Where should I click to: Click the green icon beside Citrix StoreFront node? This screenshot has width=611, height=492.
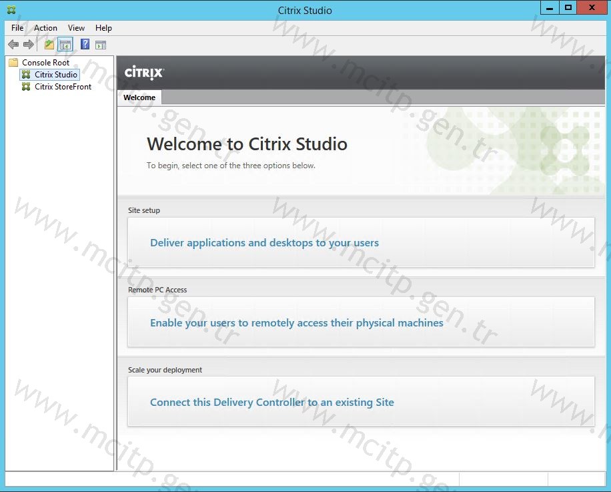tap(26, 87)
